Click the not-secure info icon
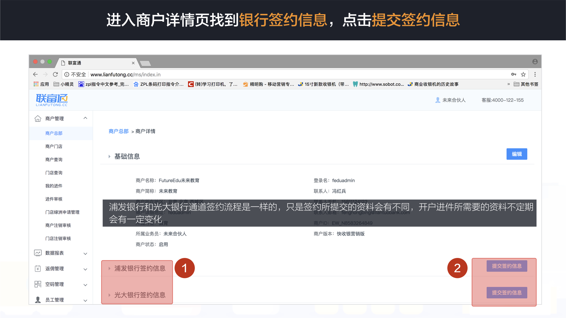 click(67, 74)
